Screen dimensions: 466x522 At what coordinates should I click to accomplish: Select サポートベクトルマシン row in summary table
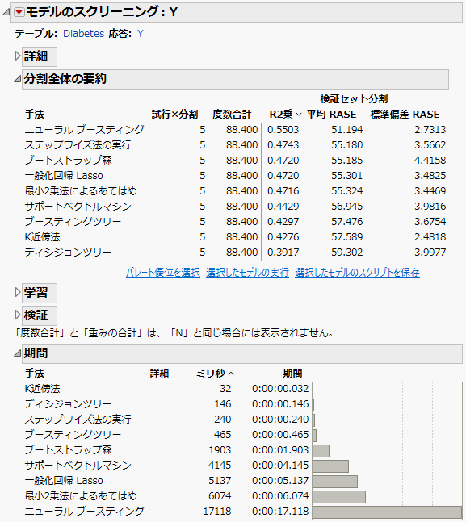(x=235, y=206)
